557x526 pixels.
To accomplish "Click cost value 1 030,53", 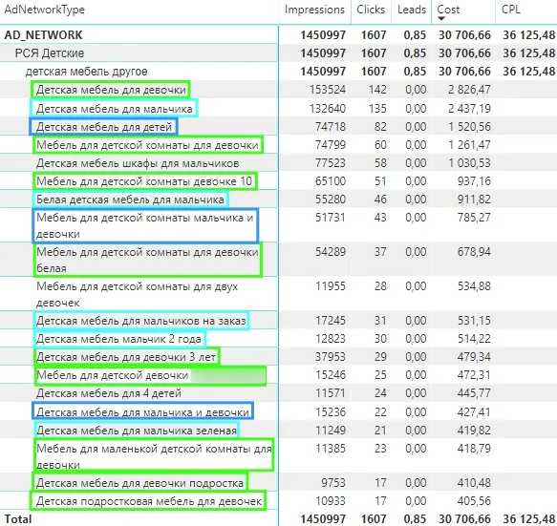I will click(x=469, y=163).
